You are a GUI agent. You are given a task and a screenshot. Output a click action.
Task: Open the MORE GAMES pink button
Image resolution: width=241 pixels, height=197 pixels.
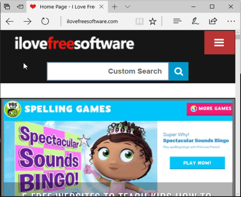coord(209,109)
